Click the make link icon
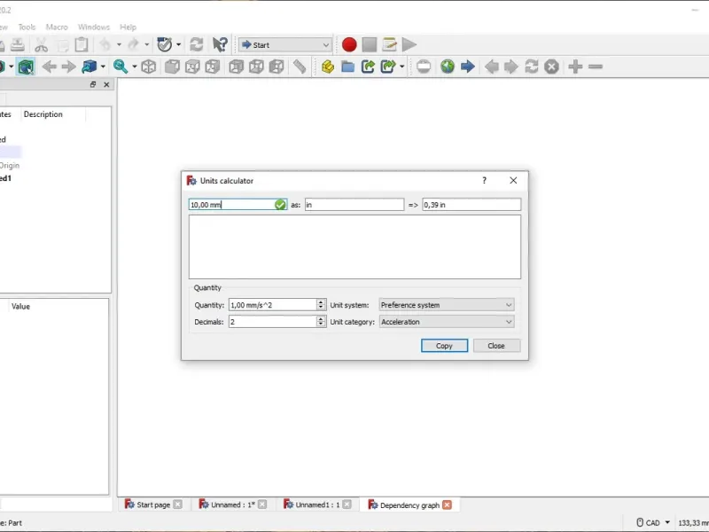 coord(368,67)
